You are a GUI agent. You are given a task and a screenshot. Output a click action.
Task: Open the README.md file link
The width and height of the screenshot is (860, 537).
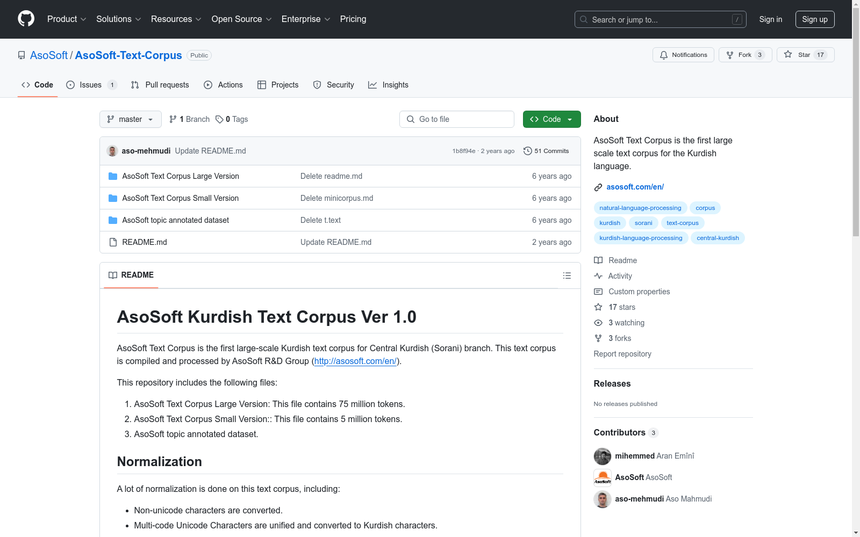pos(145,242)
